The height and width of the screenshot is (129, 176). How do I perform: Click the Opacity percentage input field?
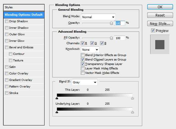click(x=119, y=23)
